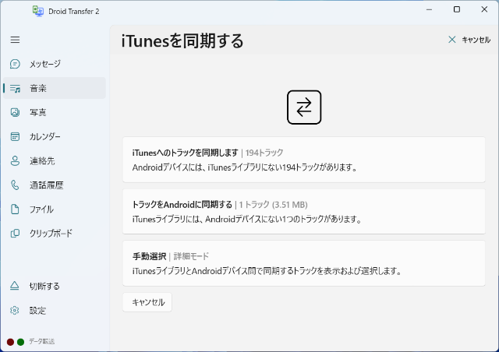Open カレンダー from the sidebar
Screen dimensions: 499x352
[x=55, y=136]
